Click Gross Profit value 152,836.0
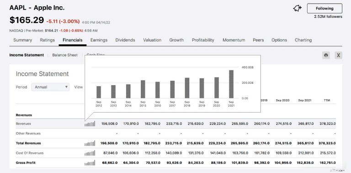The width and height of the screenshot is (351, 173). [306, 162]
